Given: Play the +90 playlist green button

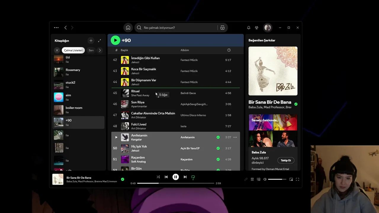Looking at the screenshot, I should tap(115, 40).
